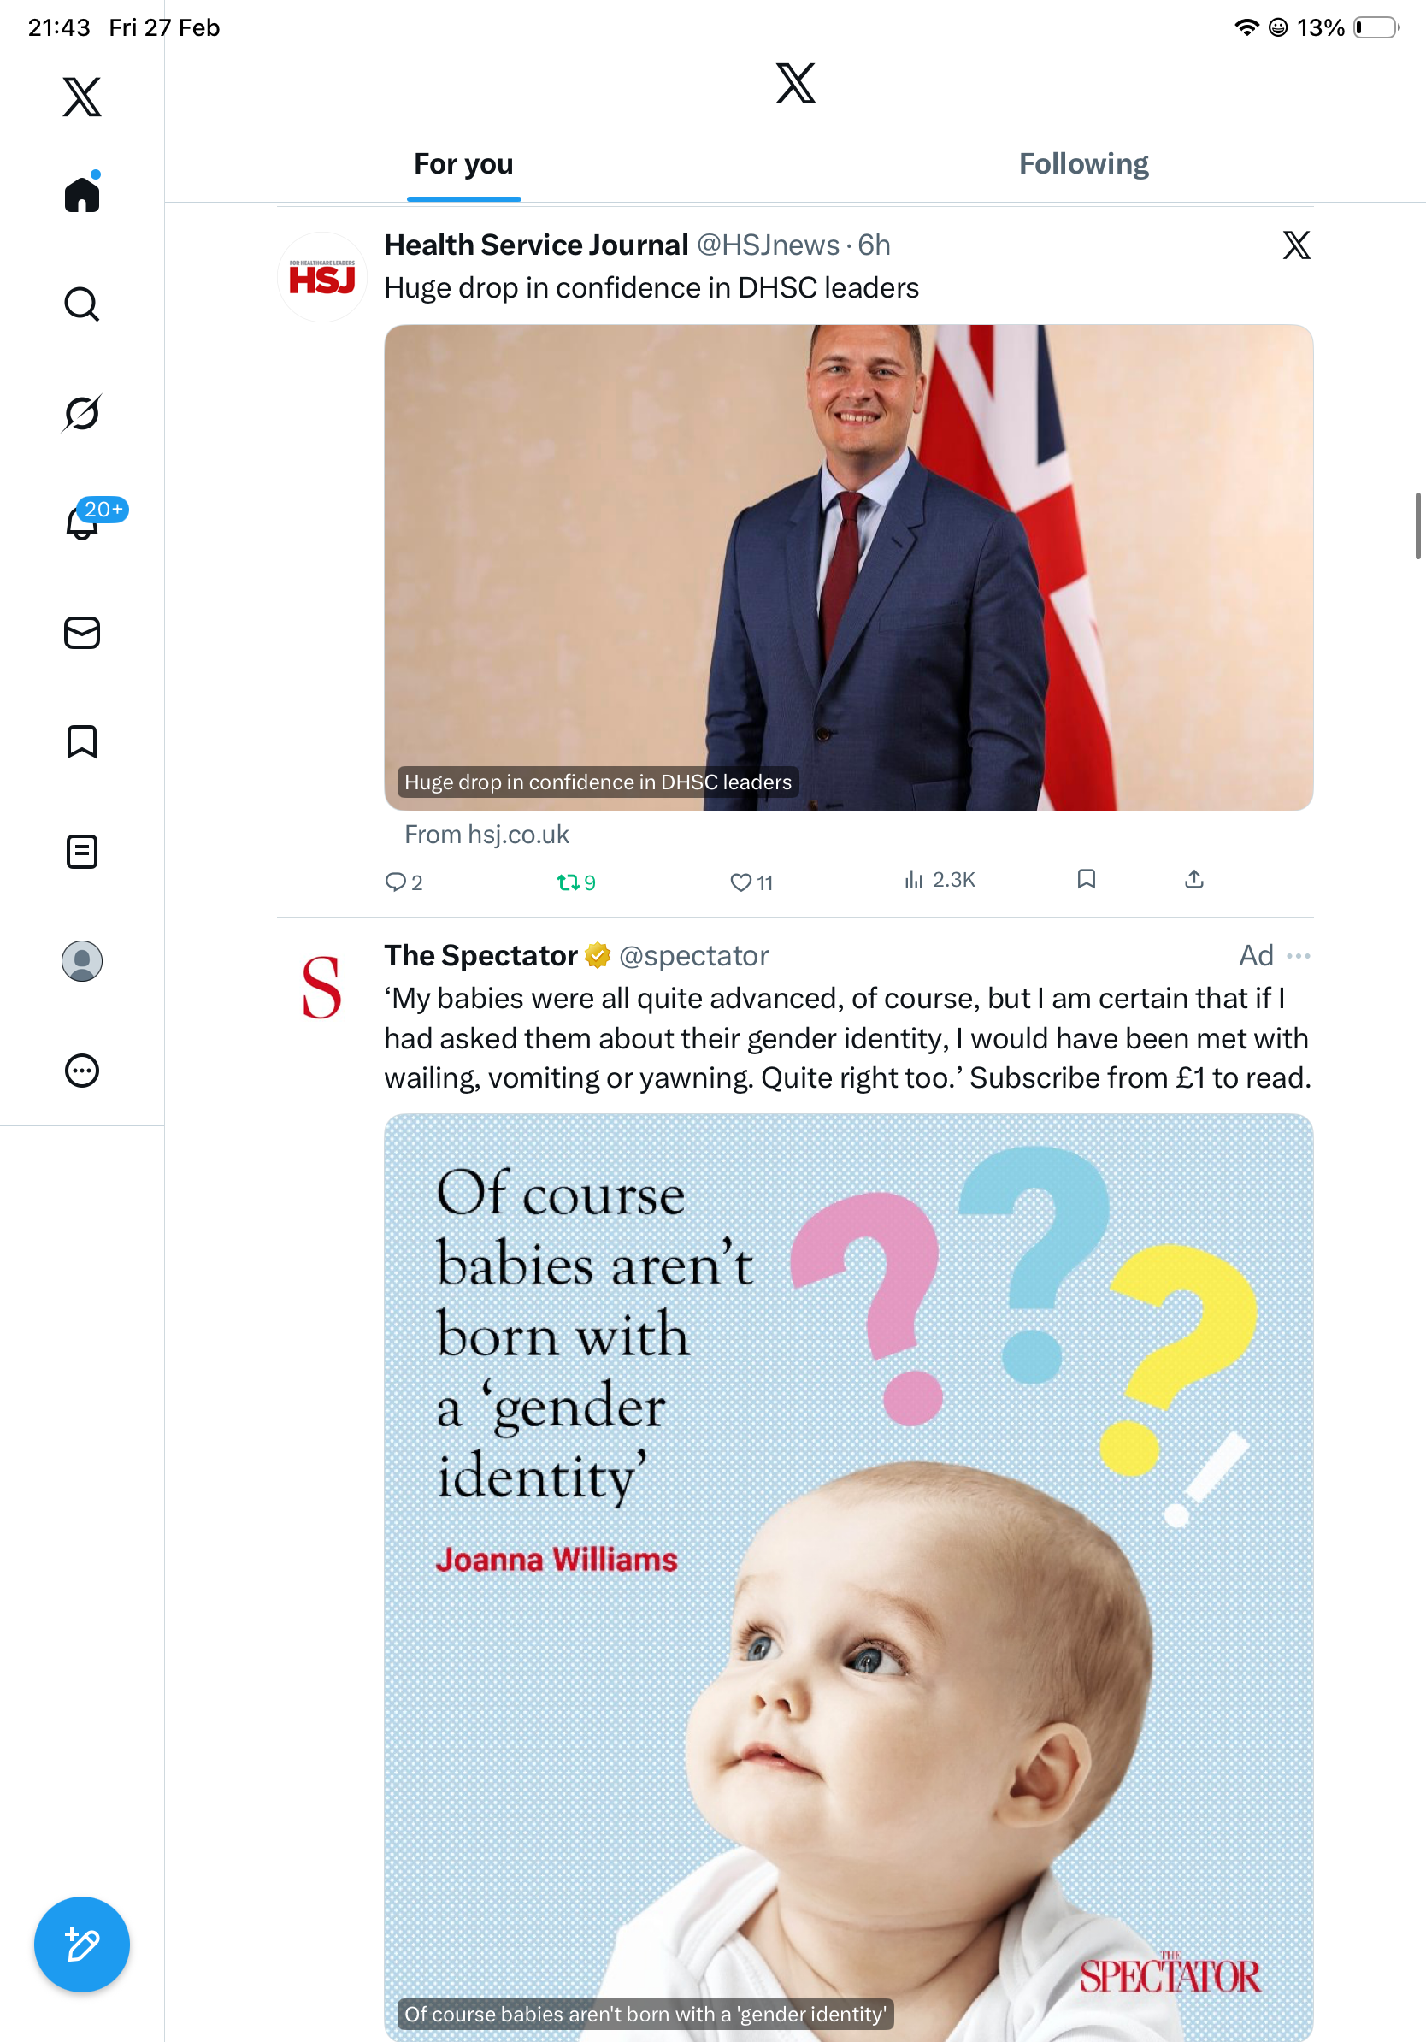Bookmark the HSJ post

click(x=1086, y=880)
